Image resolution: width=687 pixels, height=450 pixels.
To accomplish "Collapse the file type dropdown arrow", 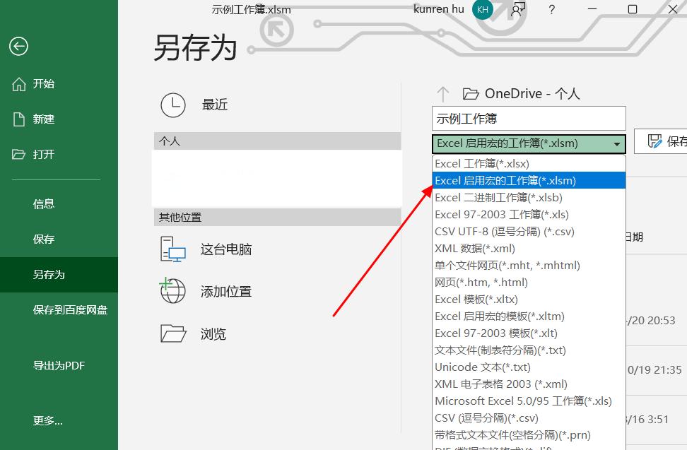I will click(617, 144).
